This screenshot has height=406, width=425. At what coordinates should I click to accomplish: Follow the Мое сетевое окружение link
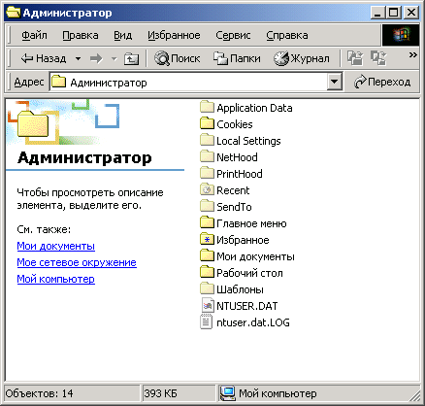[x=77, y=262]
